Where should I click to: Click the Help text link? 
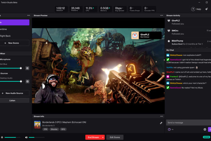point(199,9)
